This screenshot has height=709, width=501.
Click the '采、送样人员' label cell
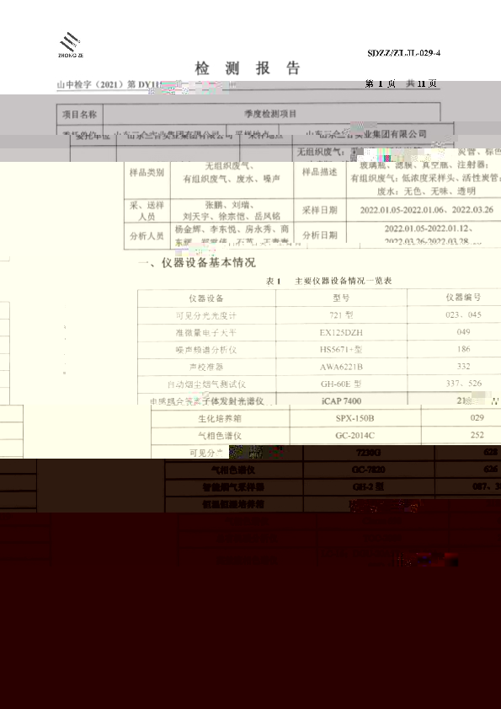click(147, 211)
